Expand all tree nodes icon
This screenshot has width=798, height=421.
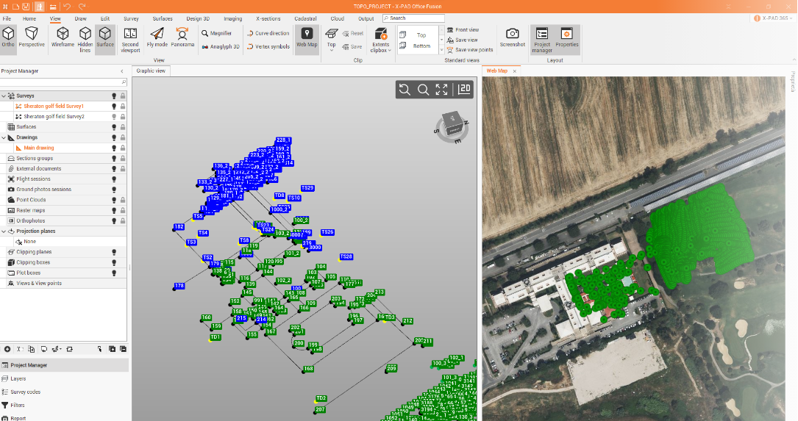pyautogui.click(x=112, y=349)
